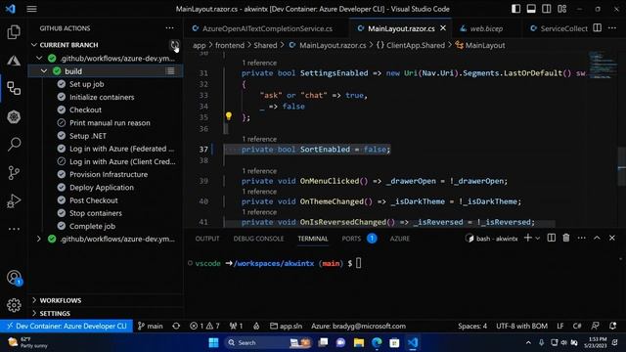
Task: Select the Deploy Application step
Action: pyautogui.click(x=102, y=188)
